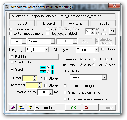
Task: Choose Vert. orientation
Action: [106, 65]
